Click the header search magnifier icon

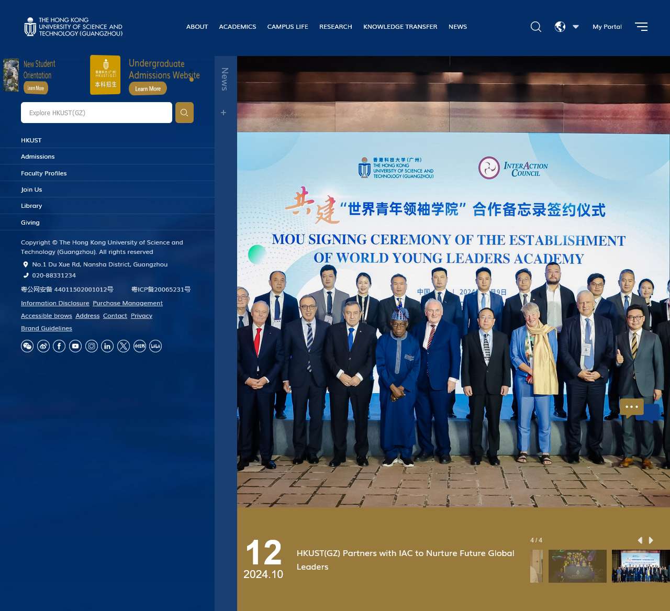[536, 27]
